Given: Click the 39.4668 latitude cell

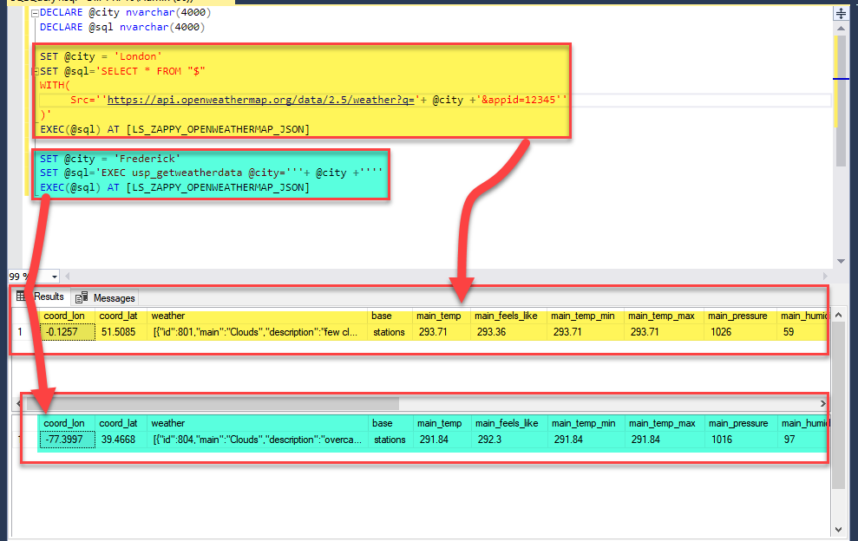Looking at the screenshot, I should tap(121, 440).
